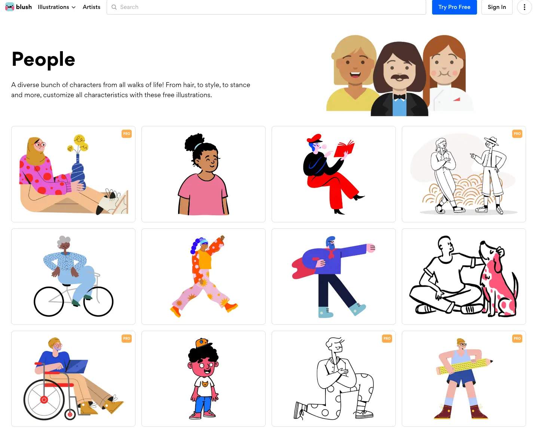Click the Try Pro Free button
This screenshot has width=538, height=432.
pyautogui.click(x=454, y=7)
